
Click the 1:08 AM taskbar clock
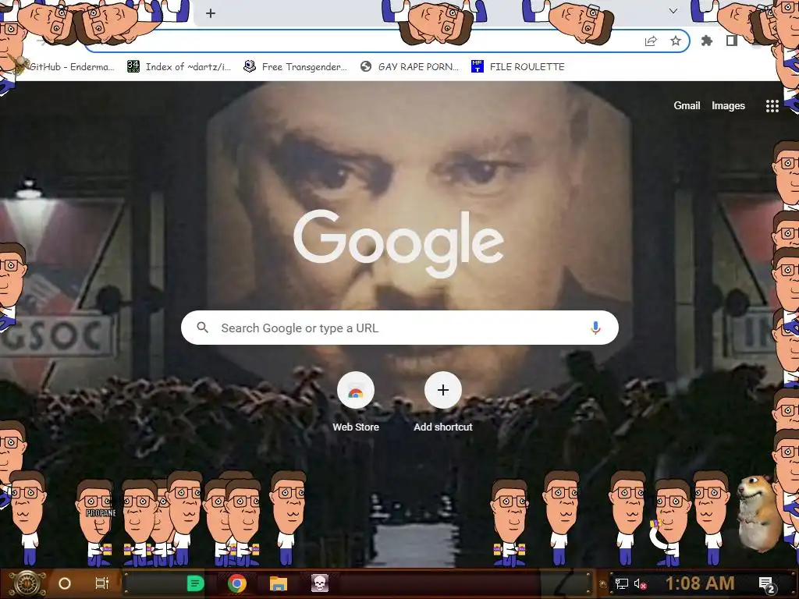tap(700, 583)
